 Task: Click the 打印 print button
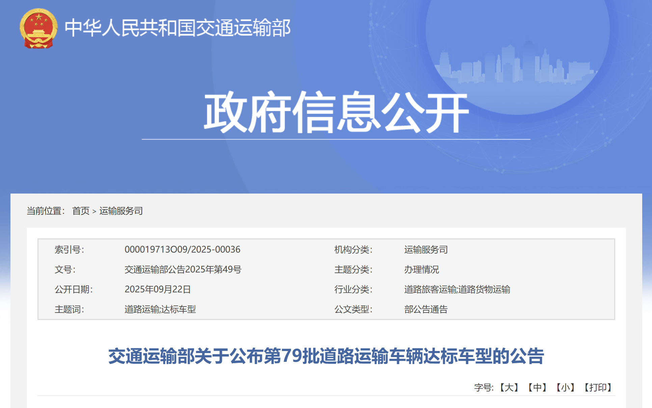tap(598, 387)
